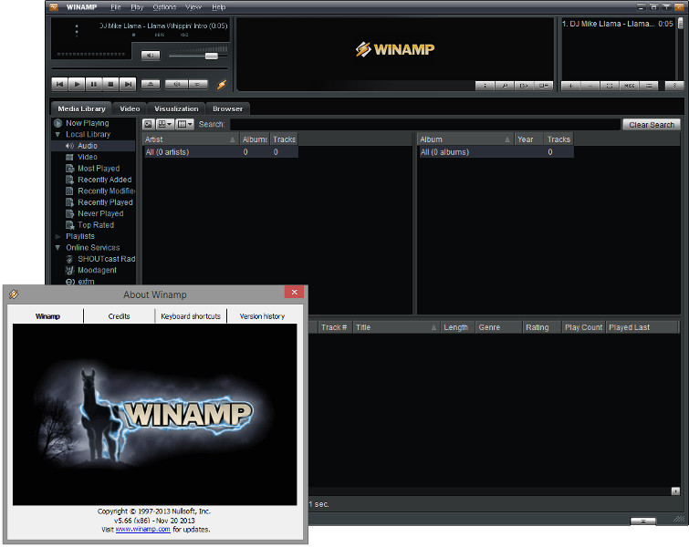Open the columns layout dropdown button
689x547 pixels.
pos(184,124)
